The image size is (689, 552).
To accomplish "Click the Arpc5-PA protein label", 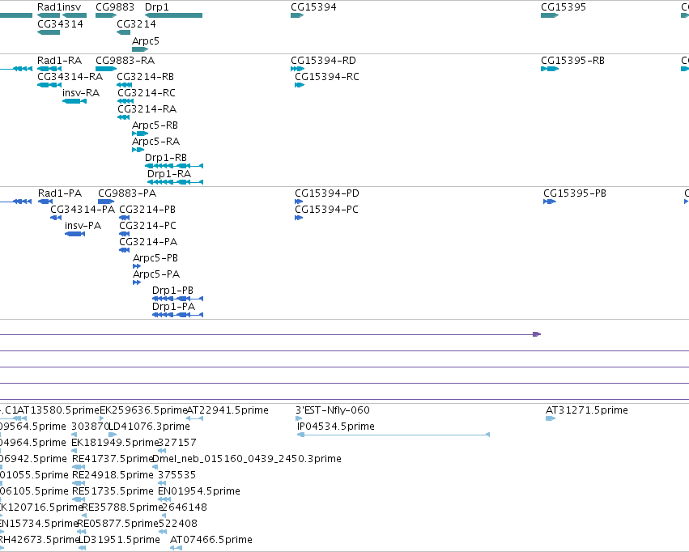I will (x=156, y=274).
